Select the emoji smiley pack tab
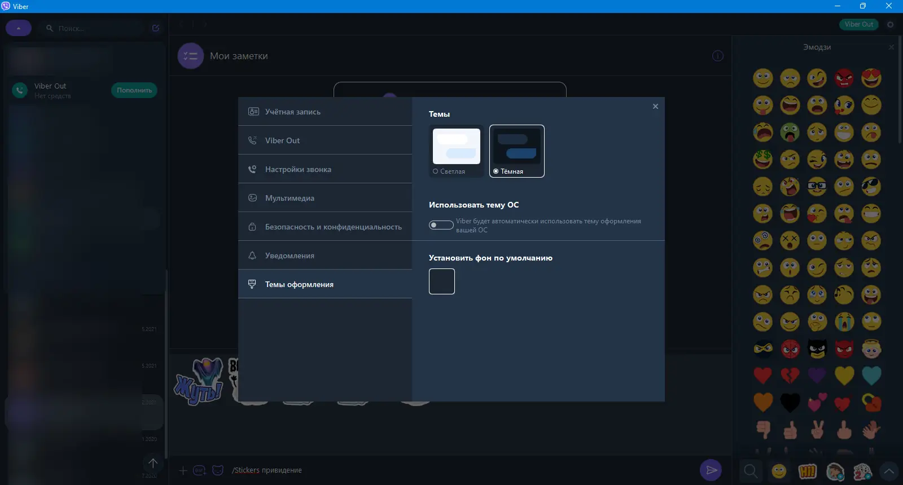The width and height of the screenshot is (903, 485). (779, 471)
